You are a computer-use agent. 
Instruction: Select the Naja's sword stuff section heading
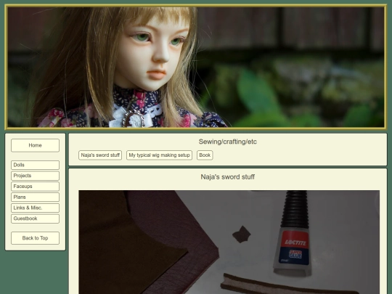228,177
